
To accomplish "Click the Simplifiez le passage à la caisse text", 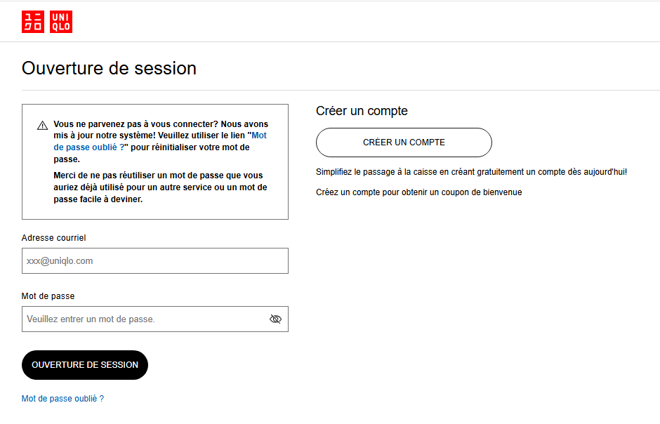I will [471, 172].
